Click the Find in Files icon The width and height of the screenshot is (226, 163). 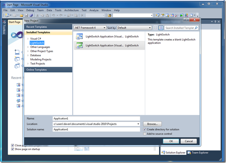(x=109, y=15)
